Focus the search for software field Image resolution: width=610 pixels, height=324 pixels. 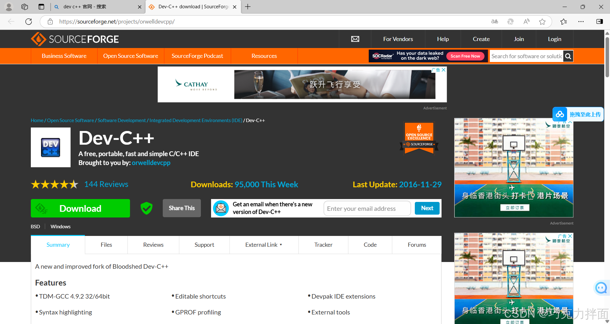pyautogui.click(x=527, y=56)
